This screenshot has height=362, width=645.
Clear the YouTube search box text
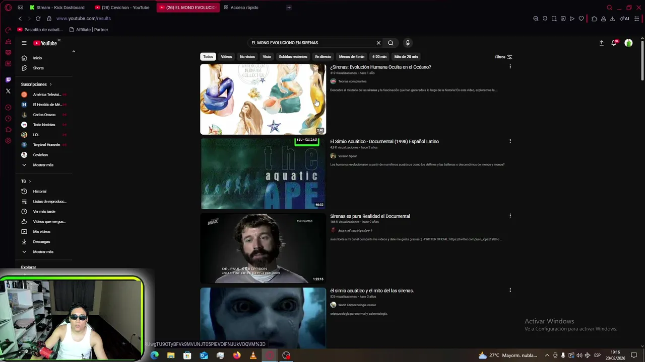(378, 43)
